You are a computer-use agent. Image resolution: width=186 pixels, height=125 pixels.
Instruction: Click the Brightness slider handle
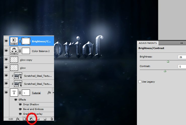pyautogui.click(x=168, y=61)
